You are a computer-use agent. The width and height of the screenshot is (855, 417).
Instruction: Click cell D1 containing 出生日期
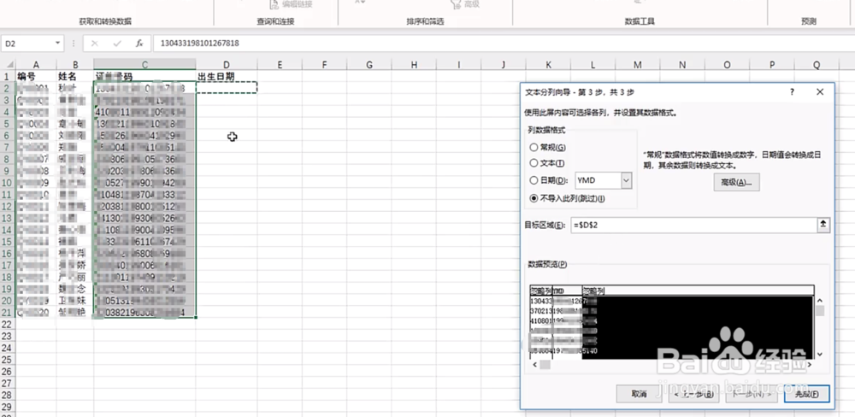pyautogui.click(x=227, y=77)
